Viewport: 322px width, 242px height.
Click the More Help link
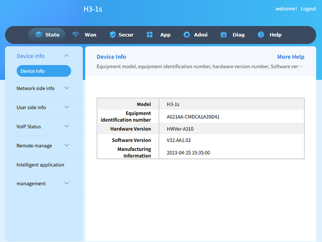point(291,57)
